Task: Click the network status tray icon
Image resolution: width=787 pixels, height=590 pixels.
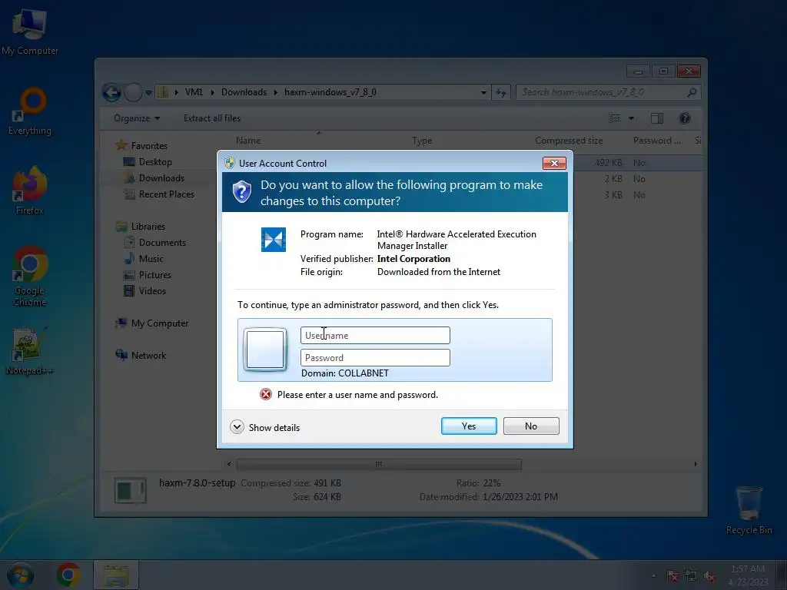Action: (x=691, y=576)
